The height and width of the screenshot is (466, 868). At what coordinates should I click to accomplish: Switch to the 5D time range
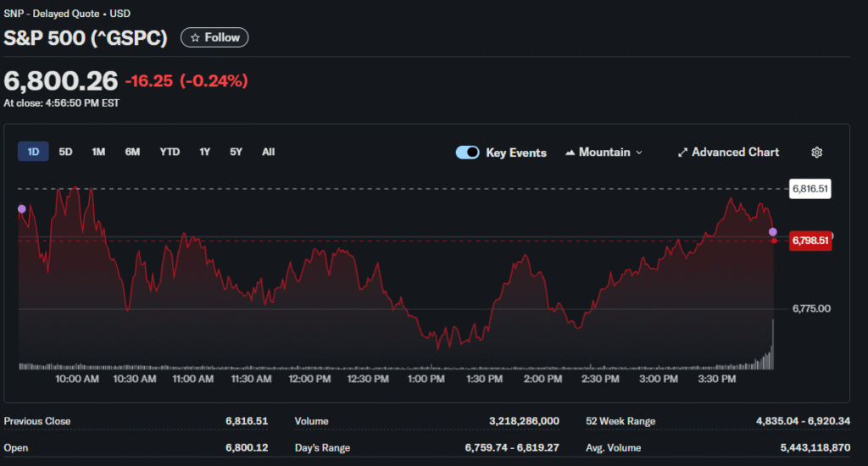65,152
